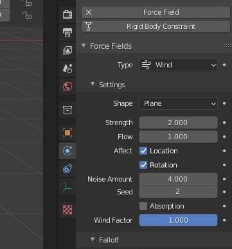This screenshot has width=232, height=249.
Task: Collapse the Force Fields panel
Action: pos(84,46)
